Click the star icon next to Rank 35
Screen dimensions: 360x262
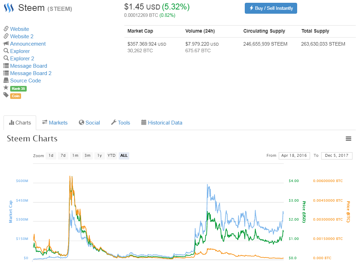coord(6,88)
